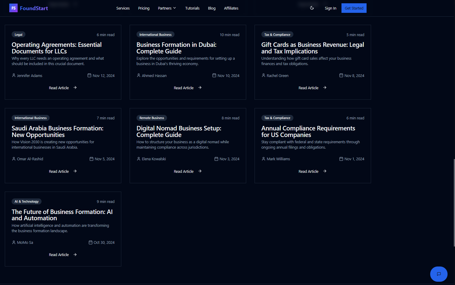This screenshot has height=285, width=455.
Task: Click calendar icon next to Nov 12, 2024
Action: click(x=89, y=76)
